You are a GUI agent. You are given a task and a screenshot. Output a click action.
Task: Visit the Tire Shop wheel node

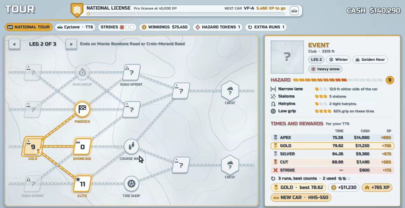(x=132, y=184)
